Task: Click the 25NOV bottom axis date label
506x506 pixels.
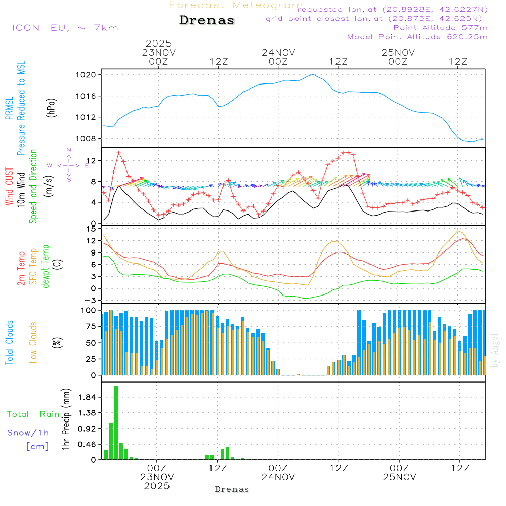Action: pyautogui.click(x=399, y=477)
